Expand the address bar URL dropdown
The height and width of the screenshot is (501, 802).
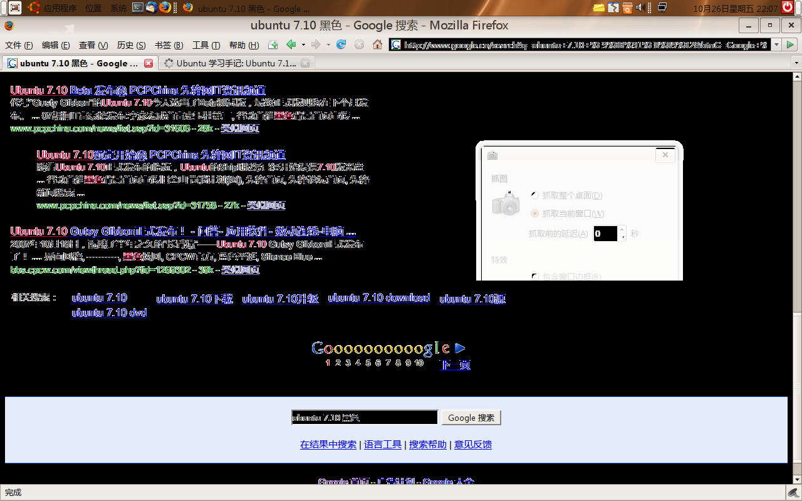coord(775,44)
